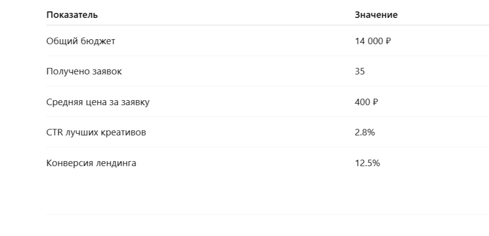Viewport: 489px width, 236px height.
Task: Select the Конверсия лендинга row label
Action: [91, 163]
